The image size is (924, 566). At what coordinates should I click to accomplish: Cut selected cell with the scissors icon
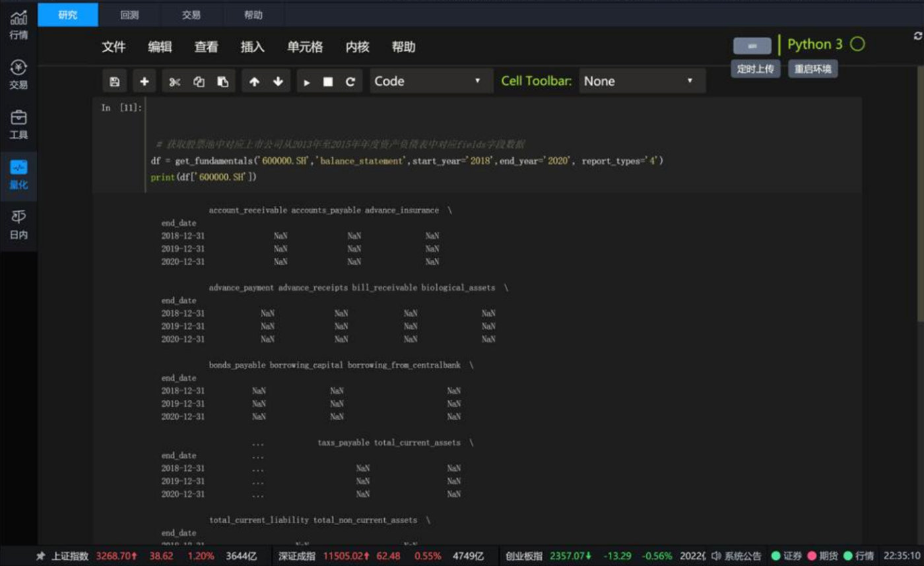[x=174, y=82]
